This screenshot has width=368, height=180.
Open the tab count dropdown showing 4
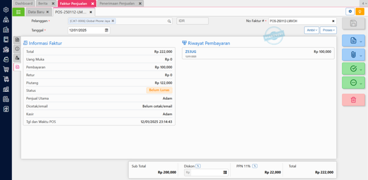pyautogui.click(x=363, y=4)
